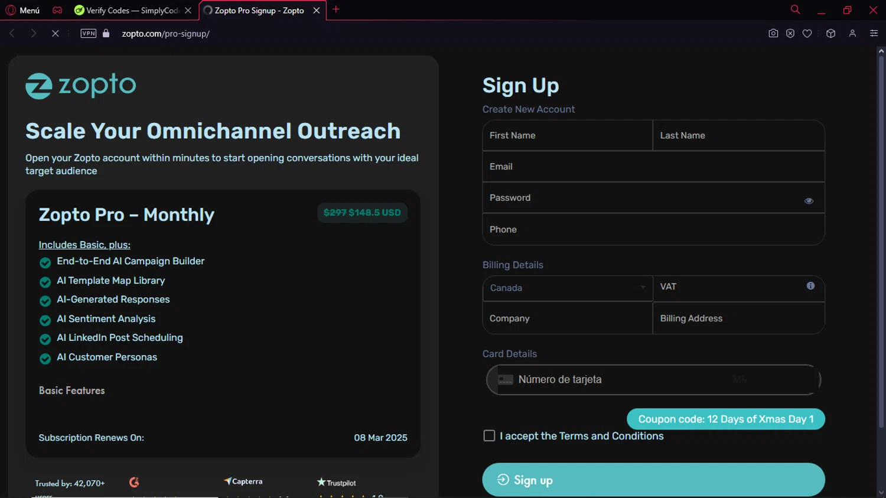This screenshot has height=498, width=886.
Task: Click the scrollbar down arrow
Action: [881, 493]
